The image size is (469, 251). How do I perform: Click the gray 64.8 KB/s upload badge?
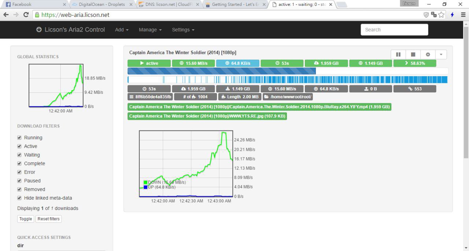[x=326, y=89]
